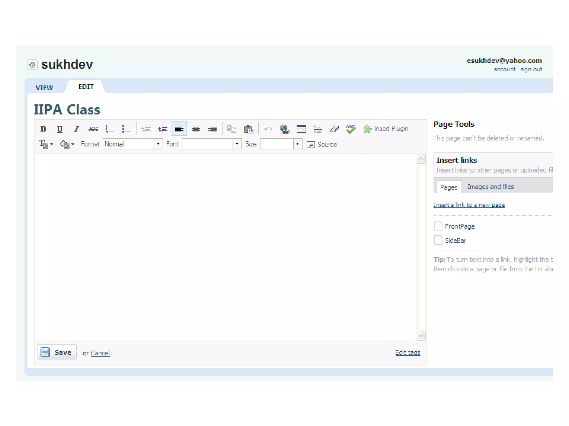Apply strikethrough formatting
The height and width of the screenshot is (426, 569).
coord(93,129)
